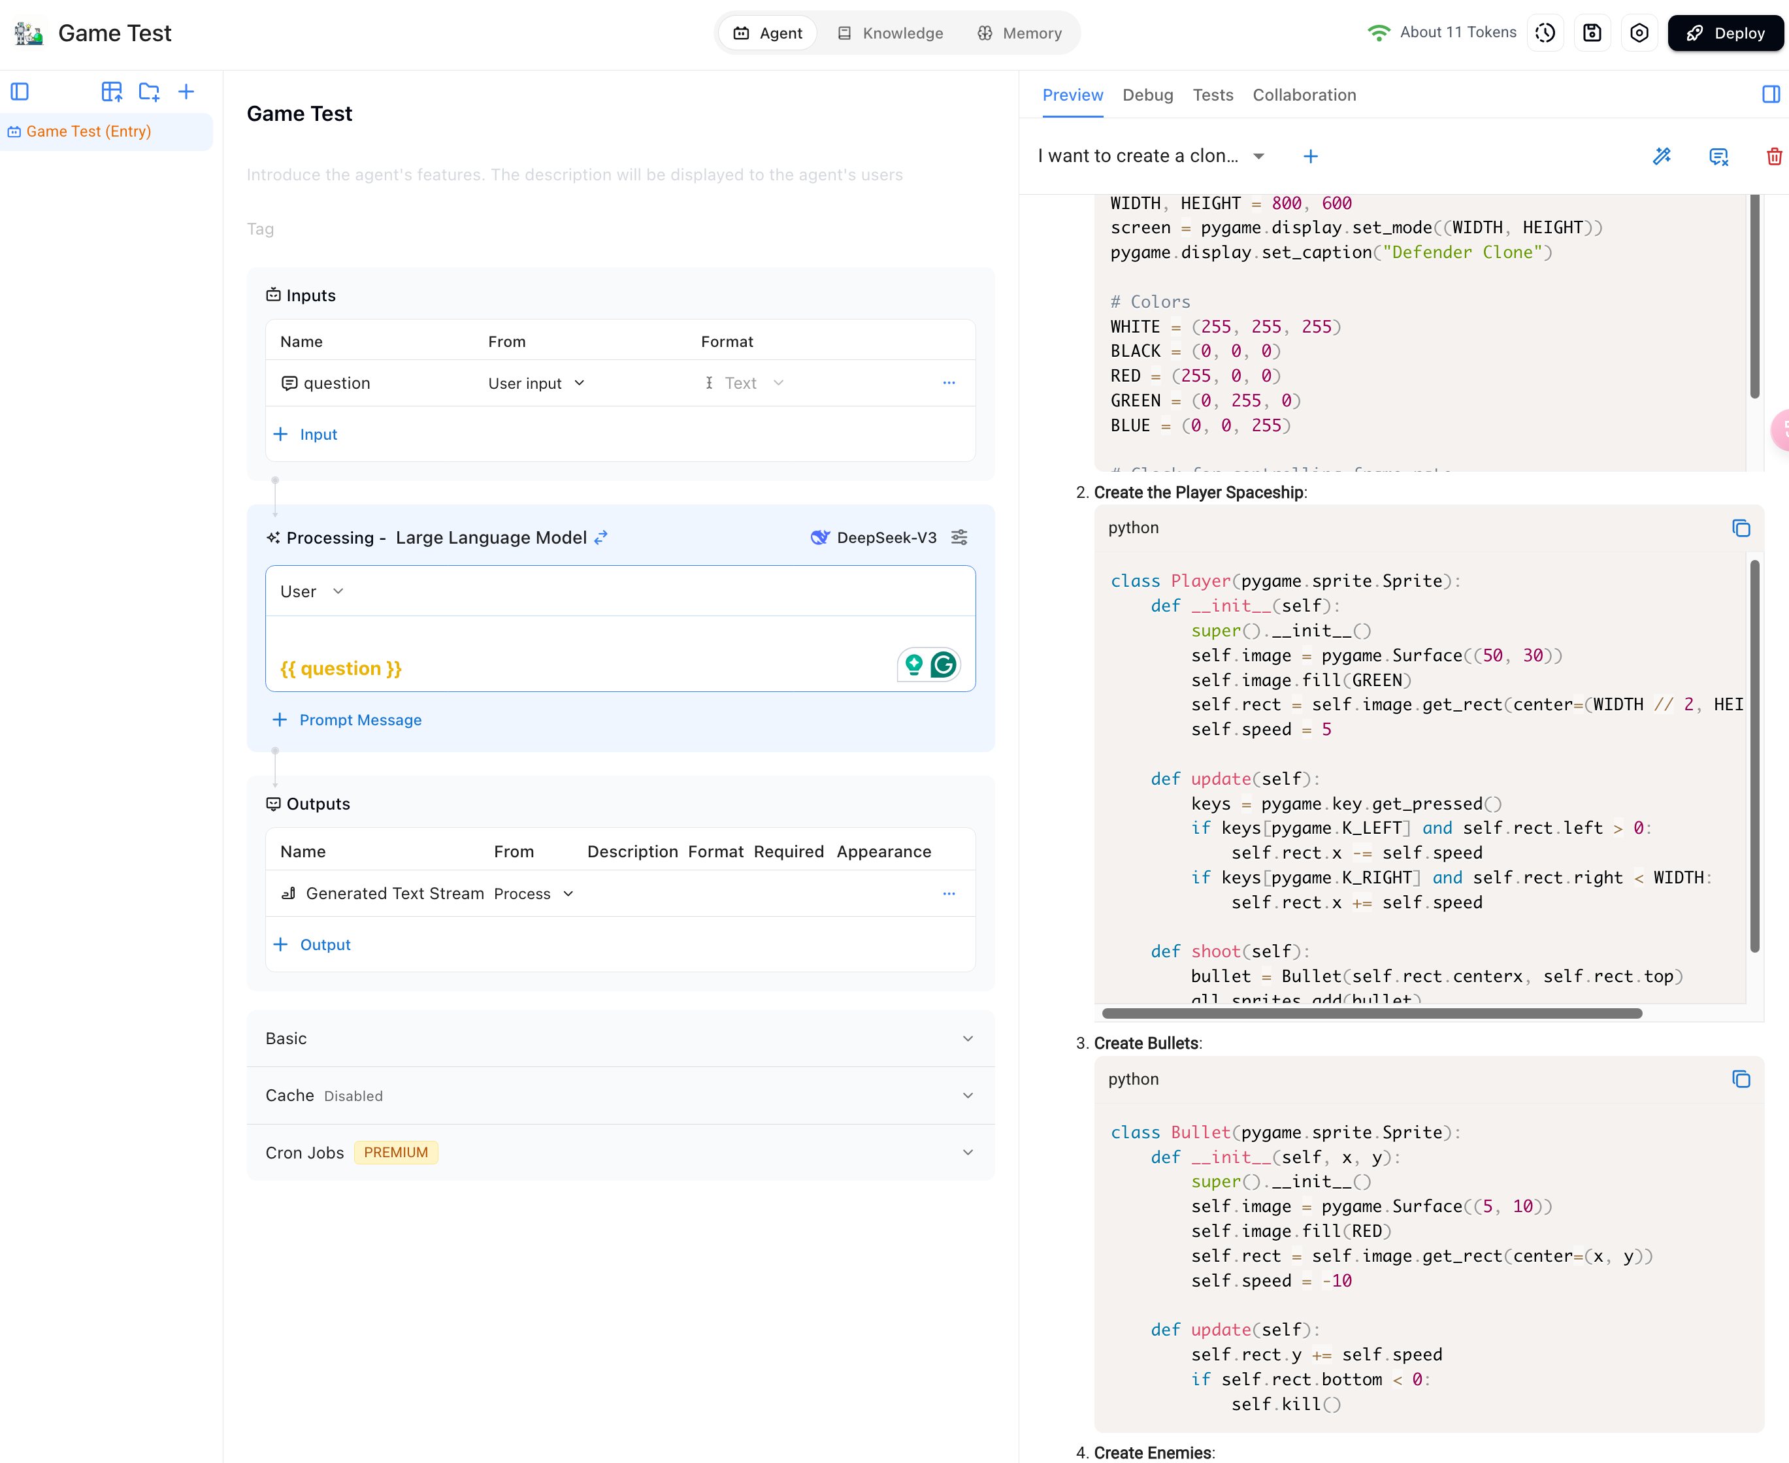The height and width of the screenshot is (1463, 1789).
Task: Click the save icon in top bar
Action: pos(1592,33)
